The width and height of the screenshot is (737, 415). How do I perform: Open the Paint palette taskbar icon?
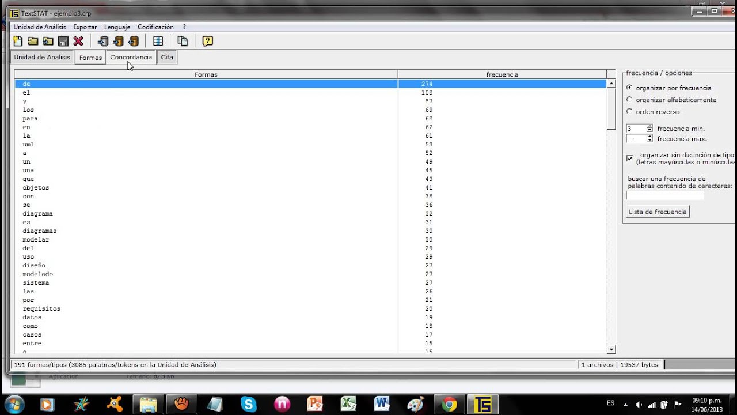415,405
